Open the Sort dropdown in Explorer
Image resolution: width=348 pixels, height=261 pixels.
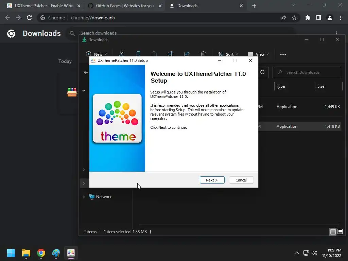pos(228,54)
